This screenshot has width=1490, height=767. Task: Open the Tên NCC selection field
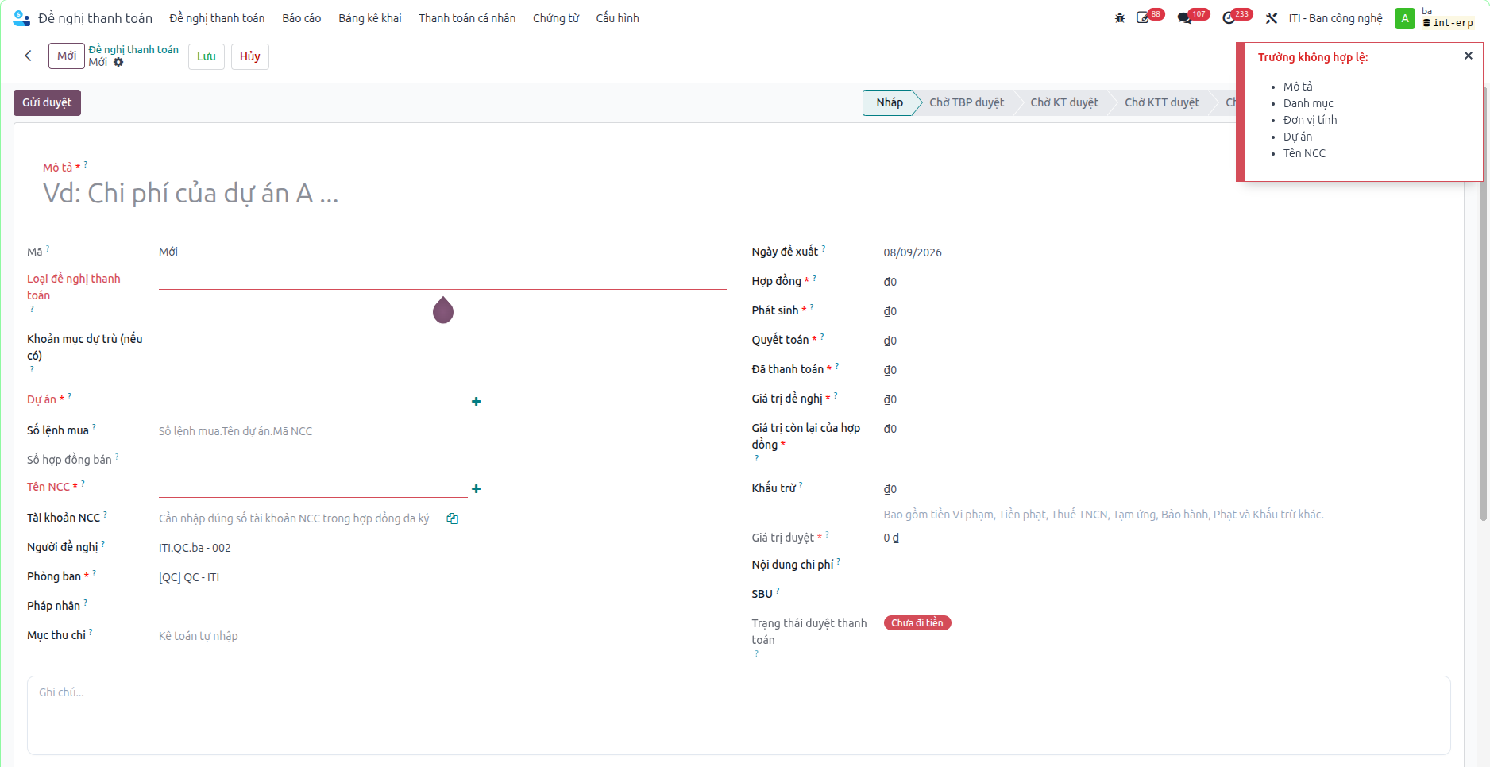click(313, 488)
